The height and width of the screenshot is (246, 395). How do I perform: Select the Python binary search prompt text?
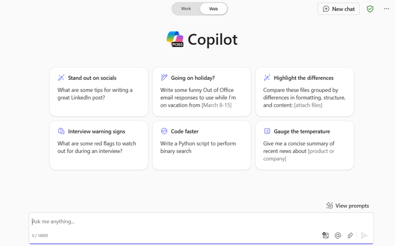[198, 147]
